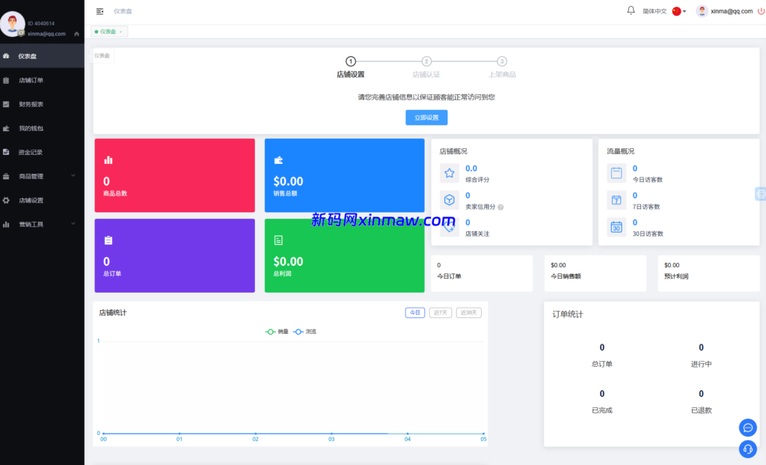Open 仪表盘 in the sidebar
766x465 pixels.
42,55
